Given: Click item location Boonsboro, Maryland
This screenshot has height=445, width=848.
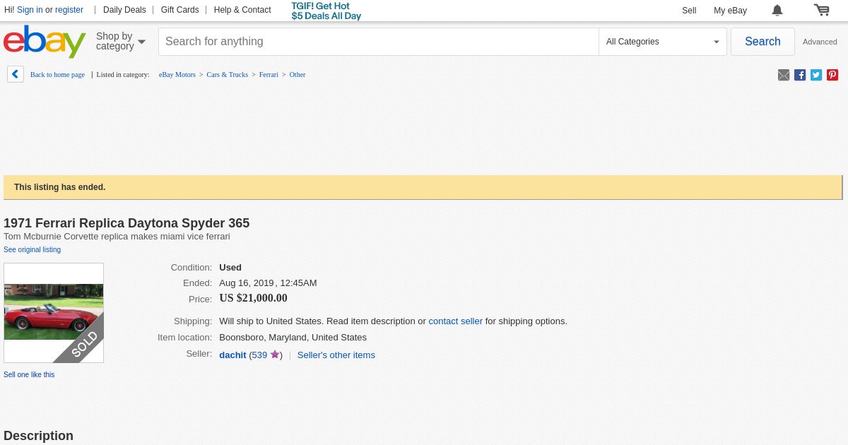Looking at the screenshot, I should [293, 338].
